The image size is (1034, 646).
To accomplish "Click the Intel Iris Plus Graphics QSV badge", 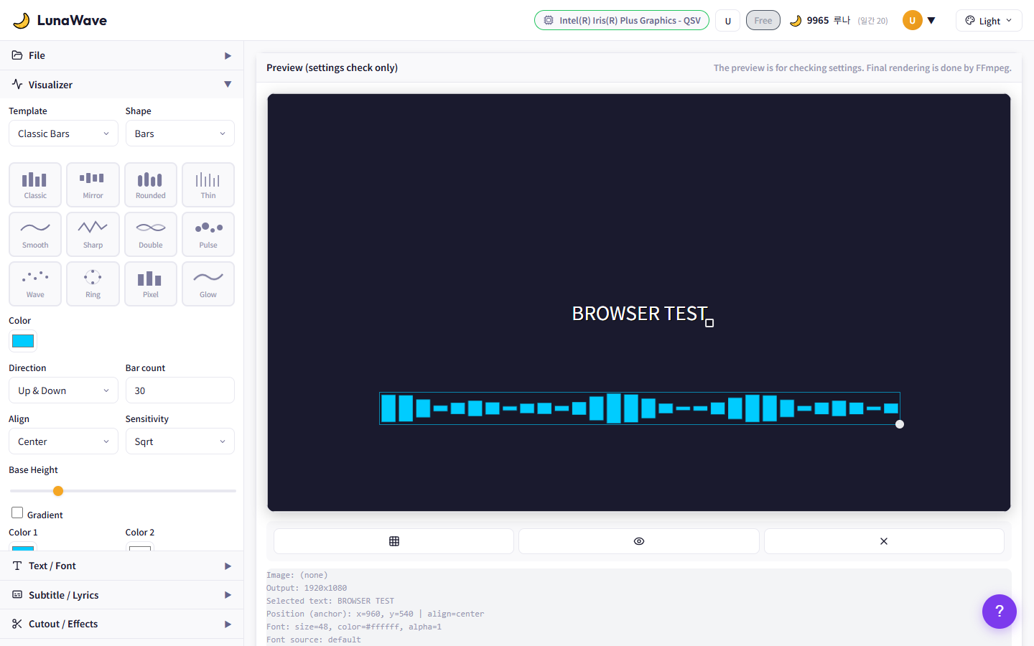I will [x=621, y=20].
